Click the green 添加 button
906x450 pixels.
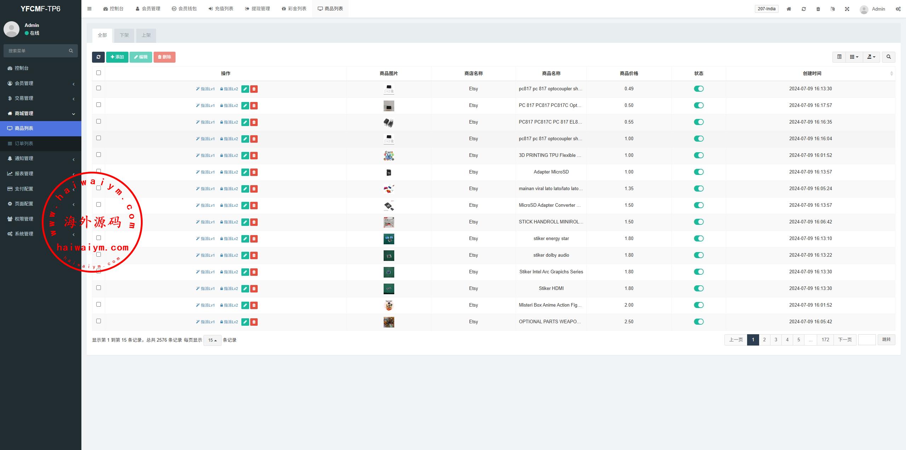117,57
